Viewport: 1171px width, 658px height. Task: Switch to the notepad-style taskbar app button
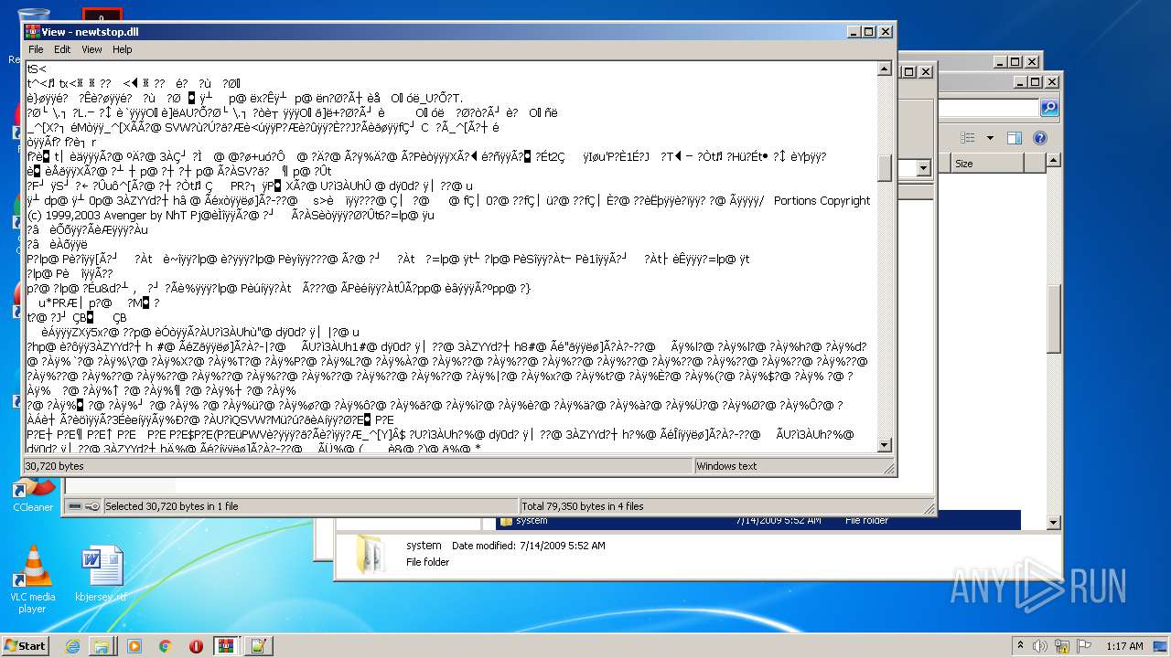[257, 646]
